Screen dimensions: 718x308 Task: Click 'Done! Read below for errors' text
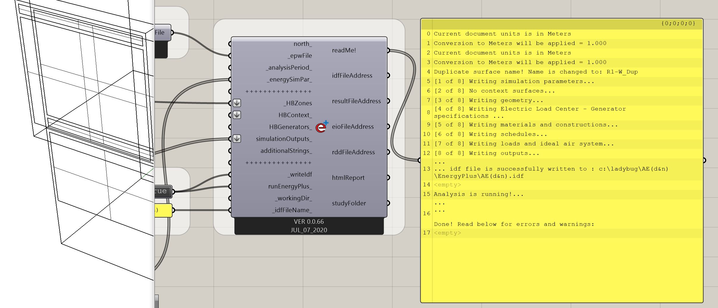click(x=514, y=224)
